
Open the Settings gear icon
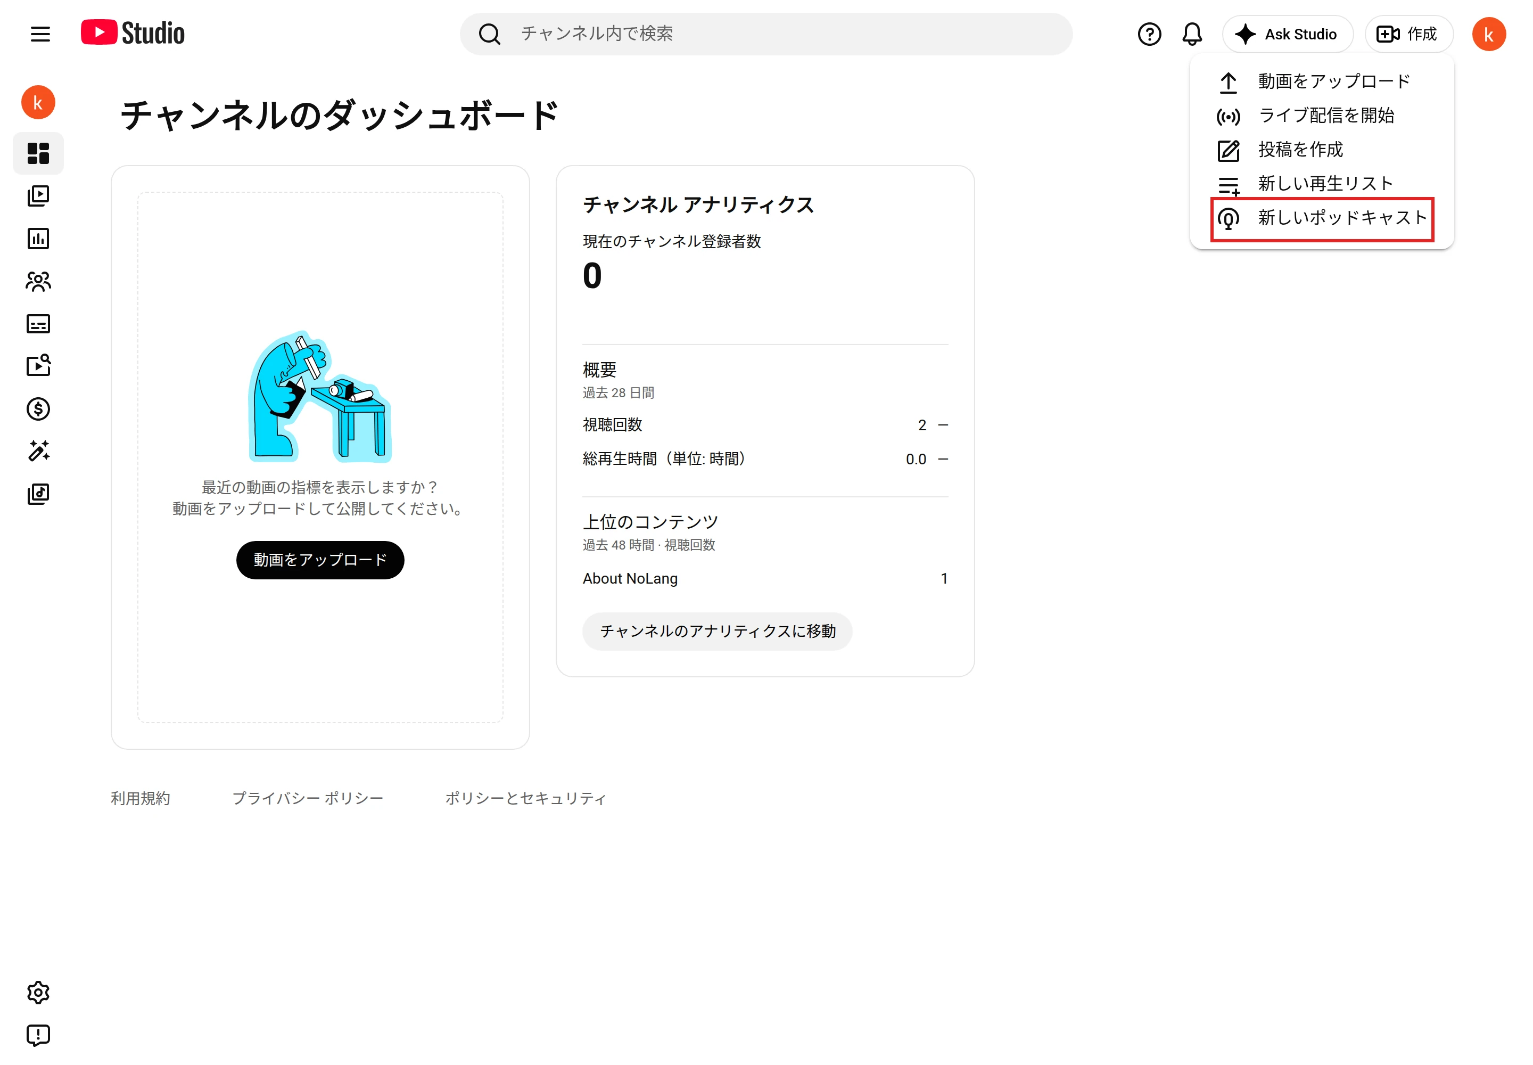tap(38, 992)
